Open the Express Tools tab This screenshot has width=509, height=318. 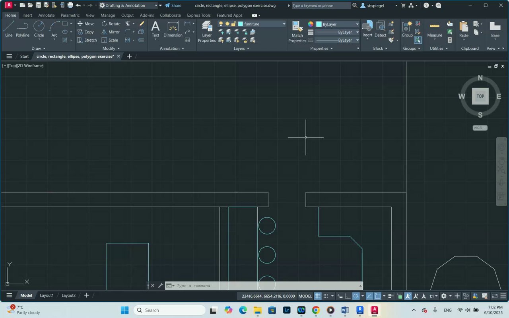click(x=199, y=15)
